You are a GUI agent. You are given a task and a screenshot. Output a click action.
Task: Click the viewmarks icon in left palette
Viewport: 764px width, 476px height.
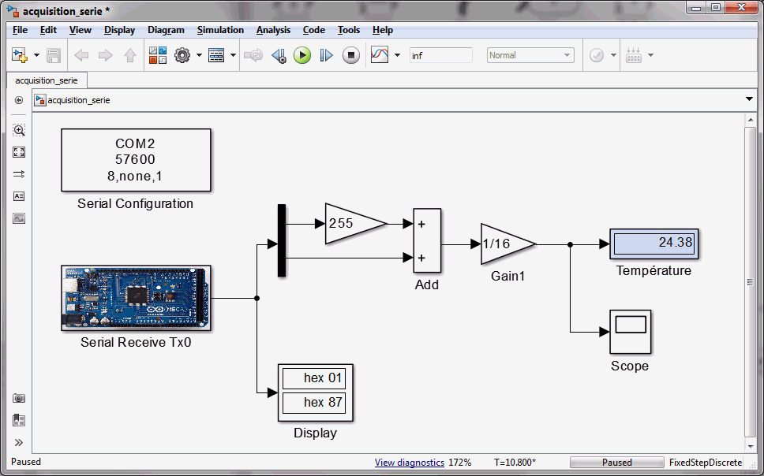tap(19, 420)
